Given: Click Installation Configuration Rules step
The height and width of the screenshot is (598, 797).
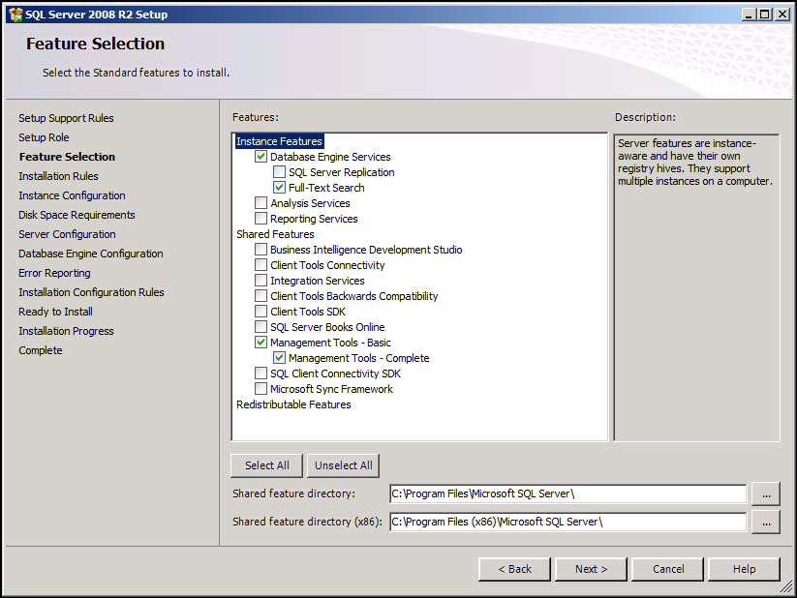Looking at the screenshot, I should (91, 292).
